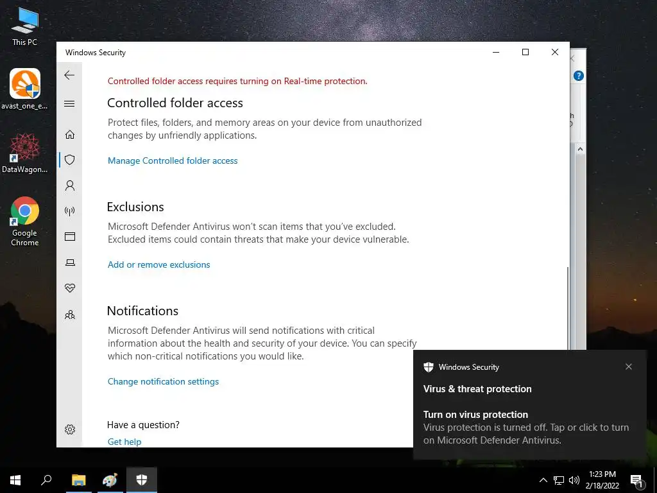Open Firewall & network protection icon

coord(70,211)
